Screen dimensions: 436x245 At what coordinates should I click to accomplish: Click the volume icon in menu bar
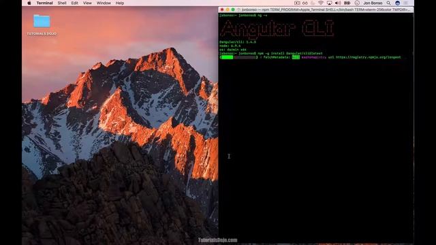(x=338, y=3)
